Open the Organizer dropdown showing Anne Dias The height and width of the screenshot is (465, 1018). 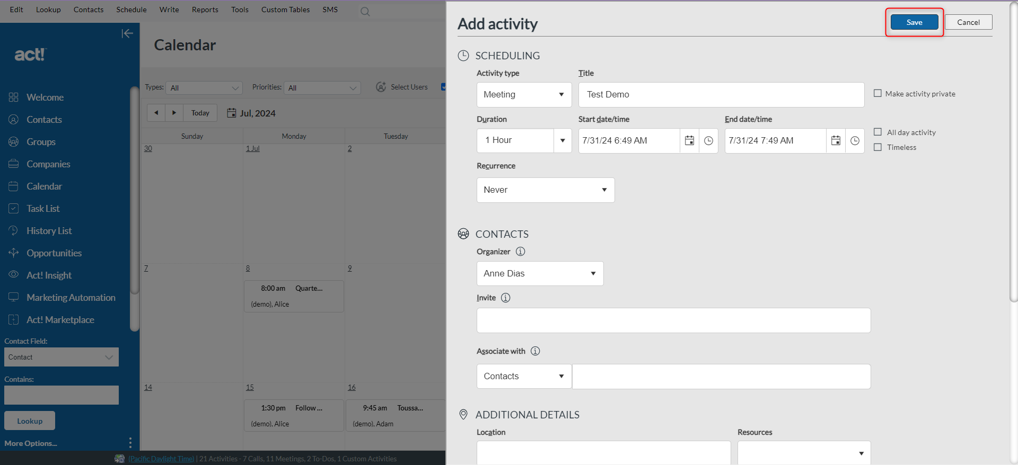point(539,274)
